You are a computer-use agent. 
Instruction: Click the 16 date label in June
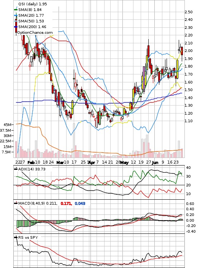170,162
